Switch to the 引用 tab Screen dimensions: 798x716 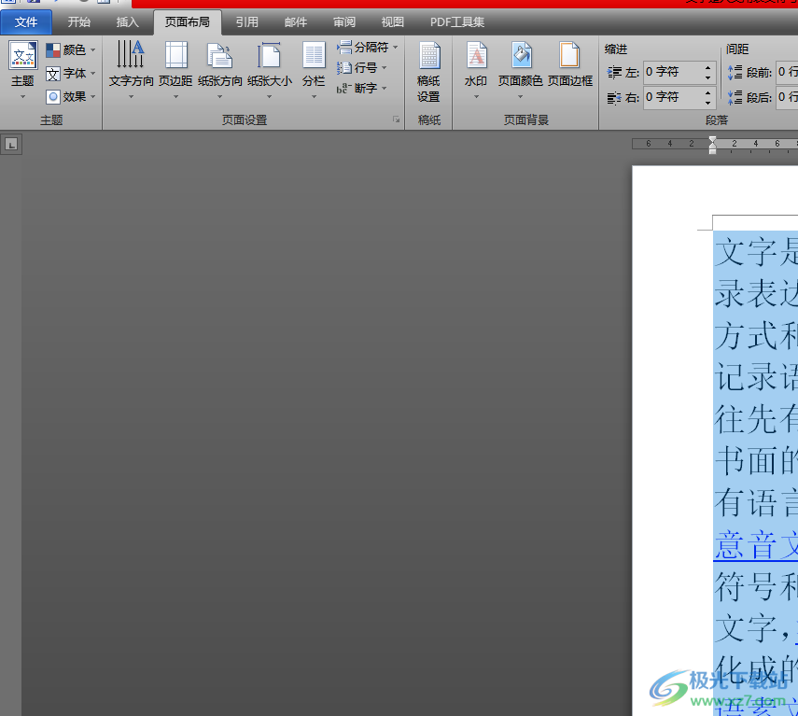click(246, 21)
